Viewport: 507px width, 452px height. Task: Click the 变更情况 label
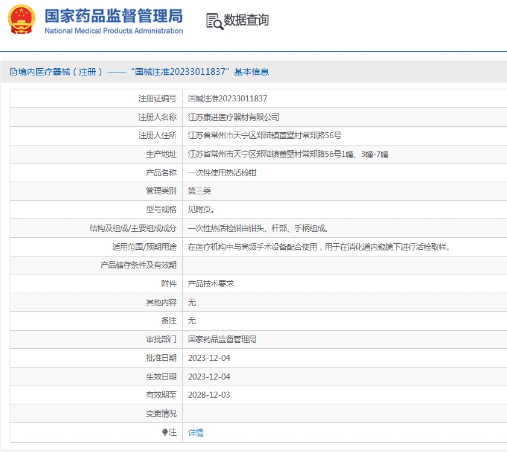(x=162, y=414)
